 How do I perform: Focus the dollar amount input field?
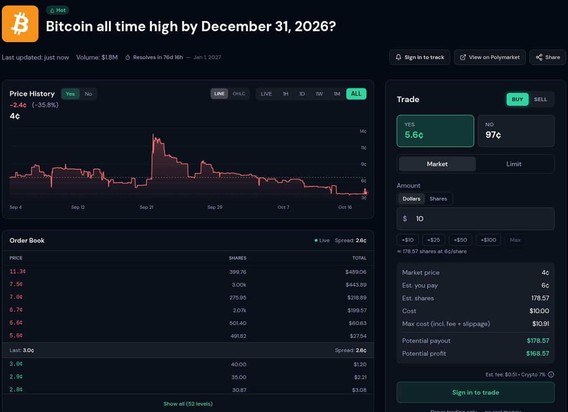click(x=475, y=219)
